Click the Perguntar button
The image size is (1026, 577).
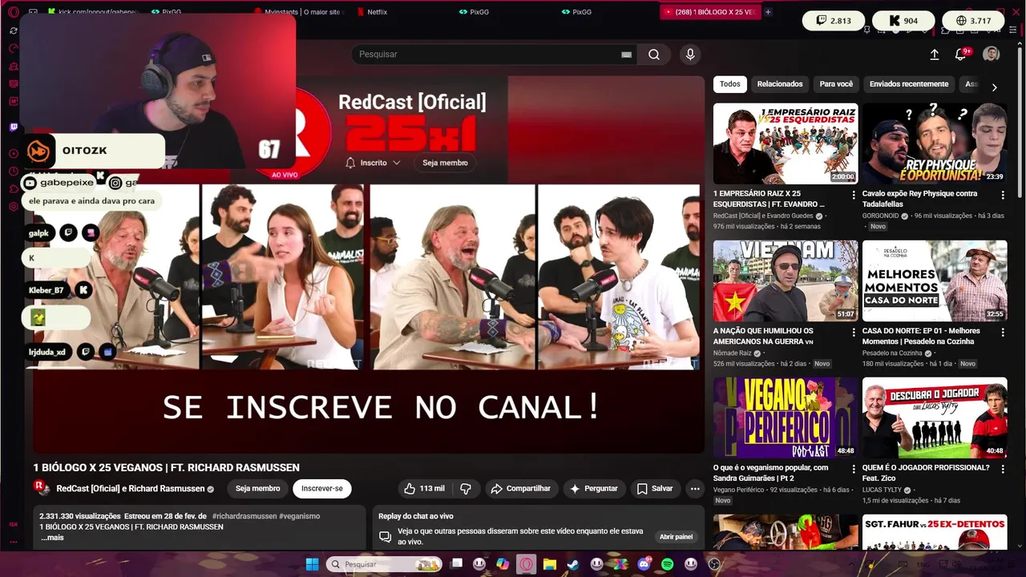[593, 489]
